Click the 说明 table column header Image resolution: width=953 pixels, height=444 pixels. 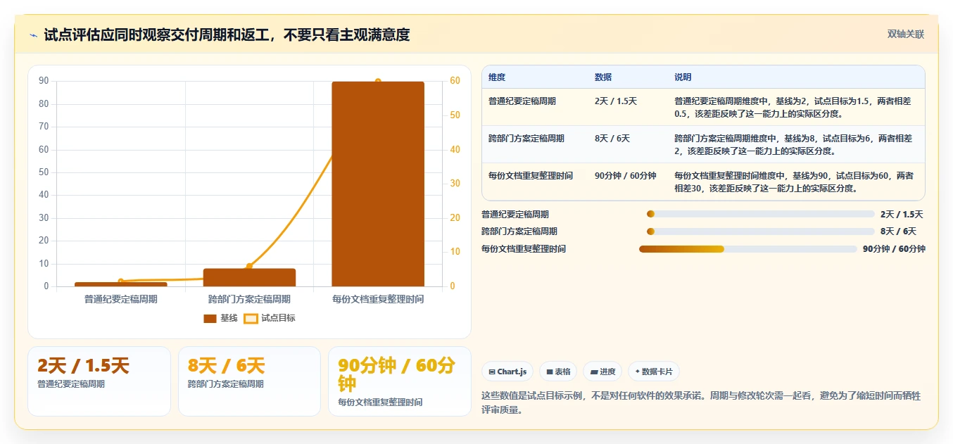pyautogui.click(x=683, y=77)
